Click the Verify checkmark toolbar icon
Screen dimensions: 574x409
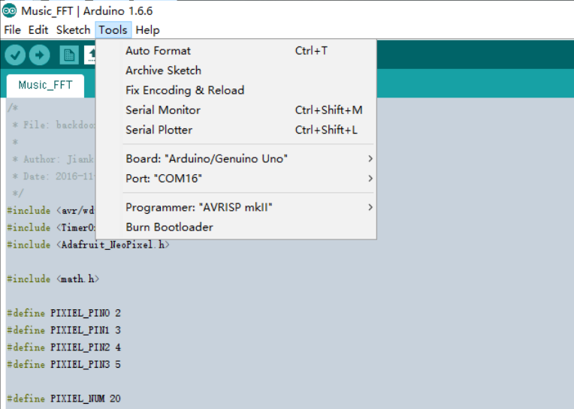15,56
